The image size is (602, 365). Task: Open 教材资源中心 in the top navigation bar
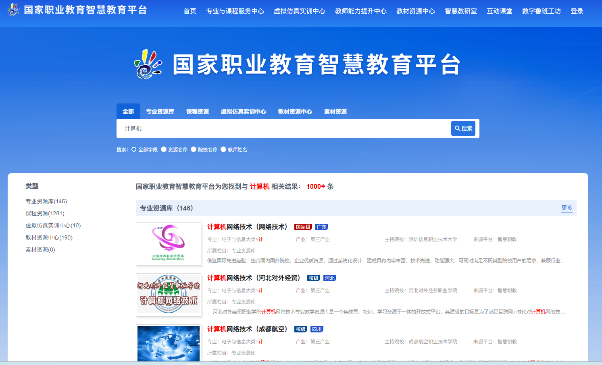[x=416, y=11]
